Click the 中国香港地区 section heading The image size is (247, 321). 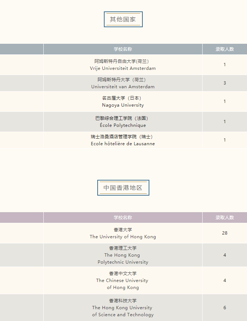(123, 188)
